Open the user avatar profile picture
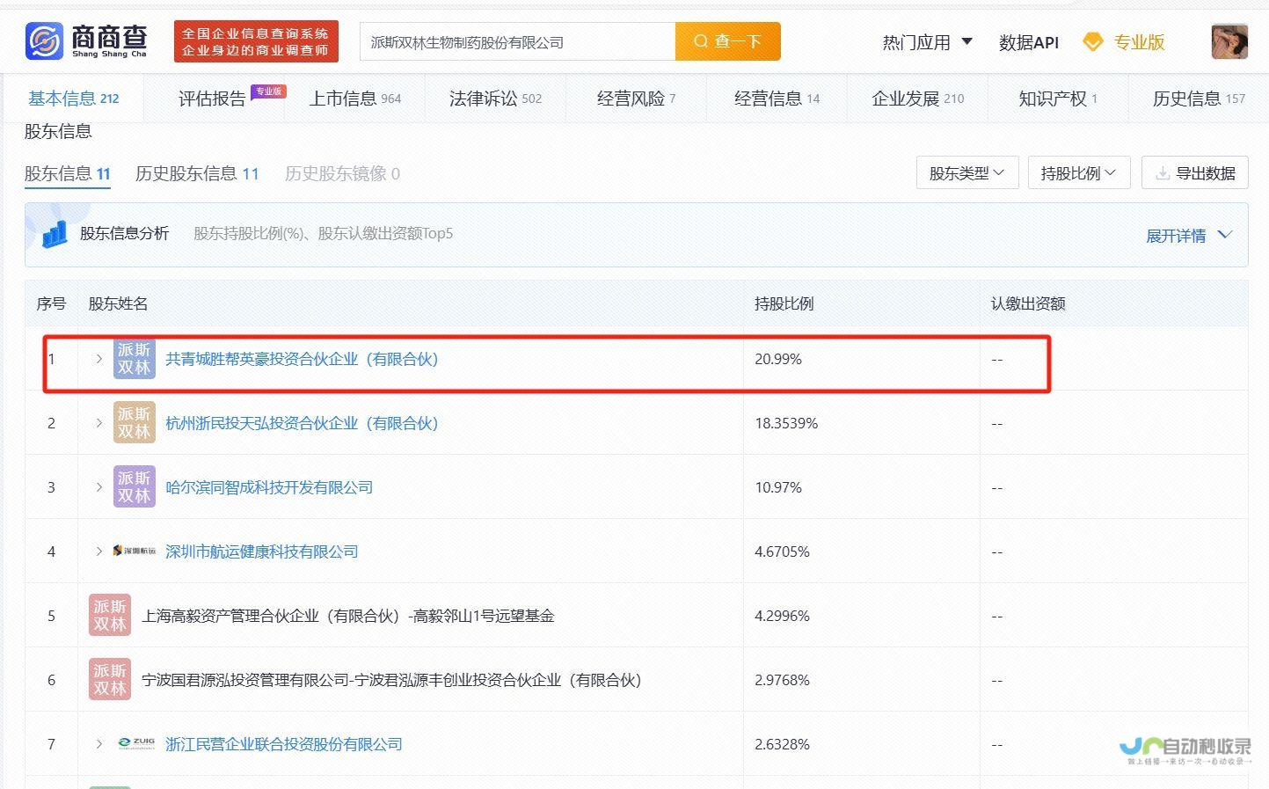The height and width of the screenshot is (789, 1269). click(x=1229, y=41)
